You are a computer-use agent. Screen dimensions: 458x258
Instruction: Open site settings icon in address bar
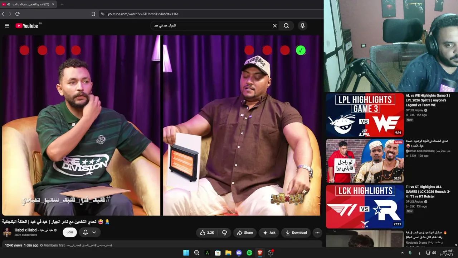(103, 14)
